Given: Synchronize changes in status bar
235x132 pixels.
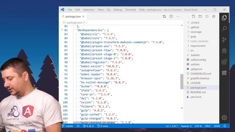Looking at the screenshot, I should 78,126.
